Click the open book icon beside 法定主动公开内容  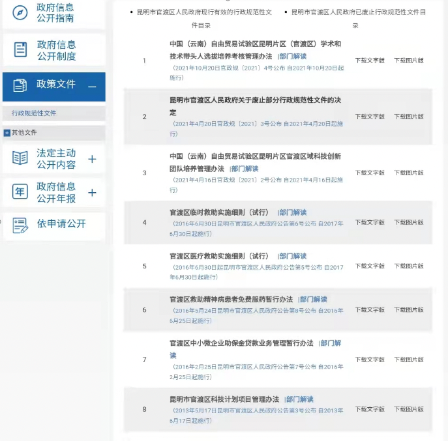click(x=20, y=158)
